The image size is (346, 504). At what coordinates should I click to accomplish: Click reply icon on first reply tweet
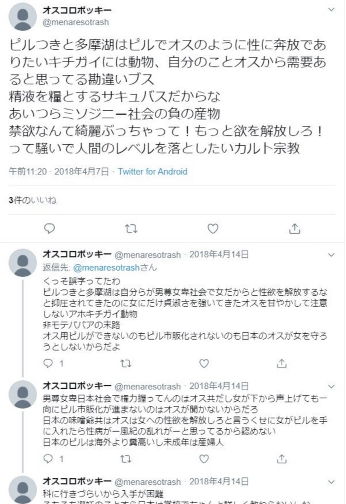(48, 364)
